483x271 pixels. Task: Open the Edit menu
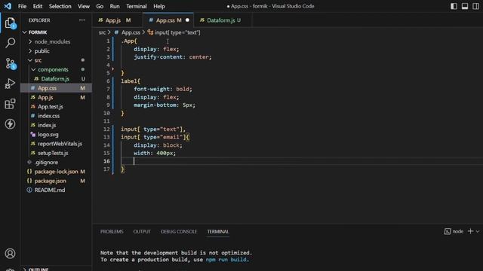[x=38, y=6]
